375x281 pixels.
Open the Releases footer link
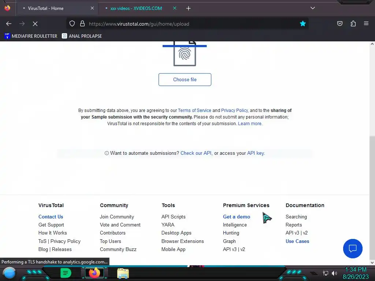coord(62,249)
